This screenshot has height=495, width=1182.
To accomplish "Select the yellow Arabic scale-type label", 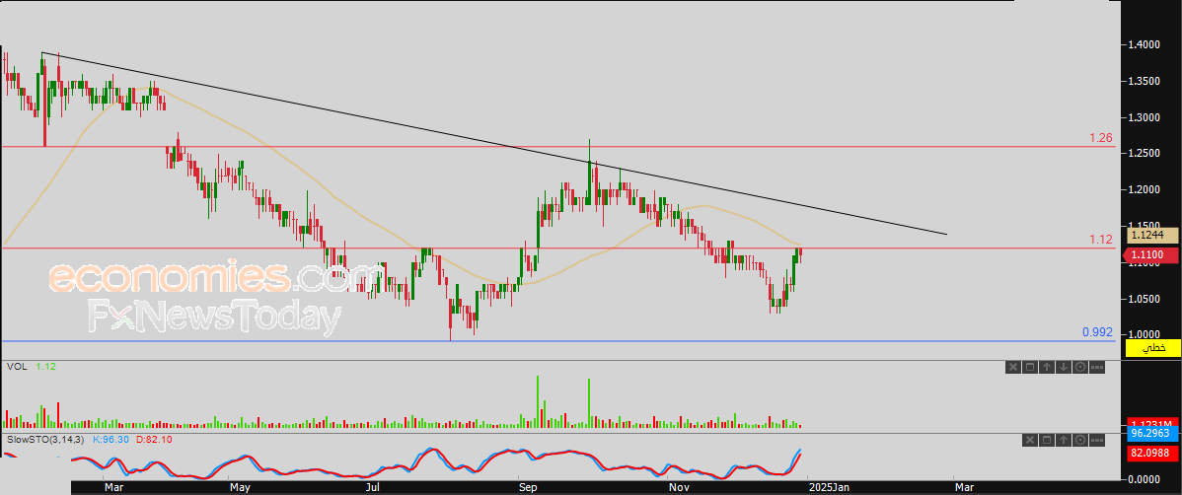I will coord(1152,348).
